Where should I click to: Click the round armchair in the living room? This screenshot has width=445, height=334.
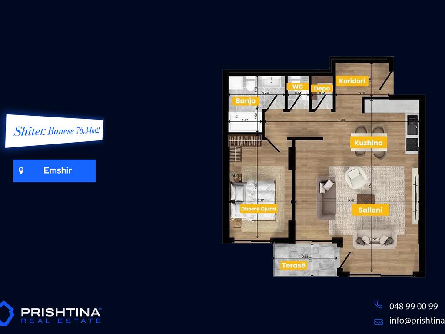[355, 177]
